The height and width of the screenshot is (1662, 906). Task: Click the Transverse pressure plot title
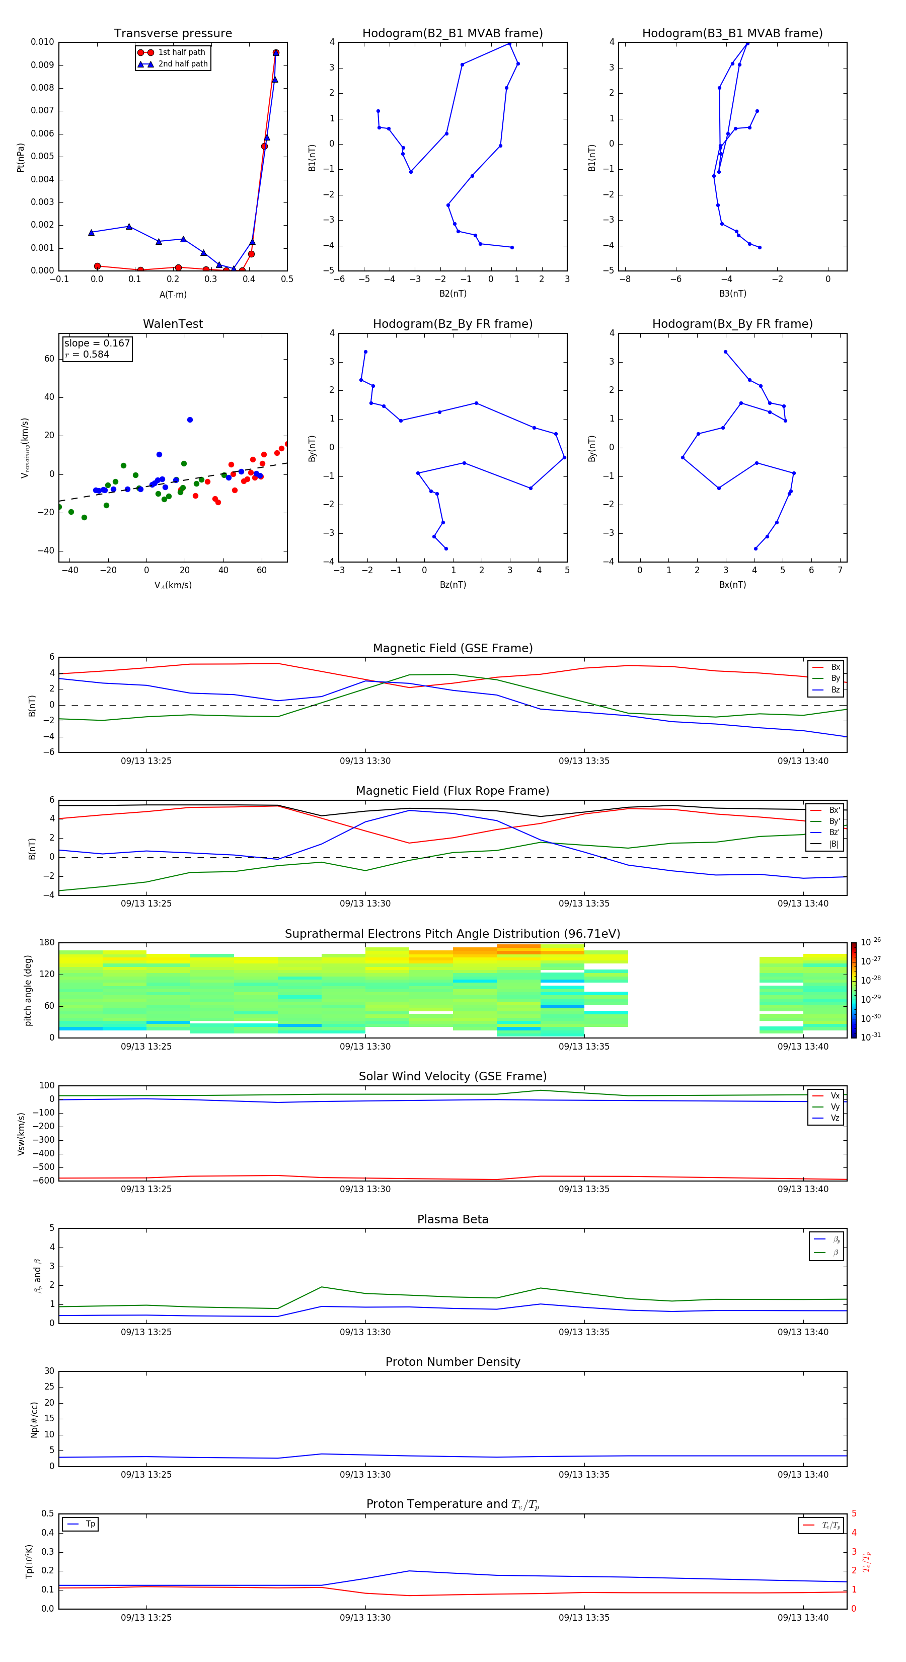tap(173, 34)
